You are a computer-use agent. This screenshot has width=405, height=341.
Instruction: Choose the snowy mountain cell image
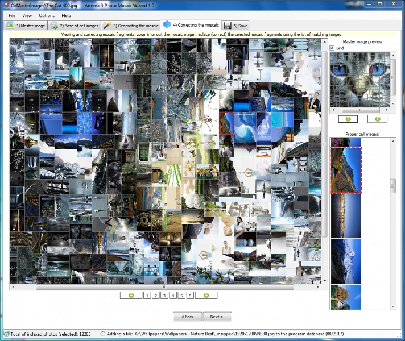(346, 261)
